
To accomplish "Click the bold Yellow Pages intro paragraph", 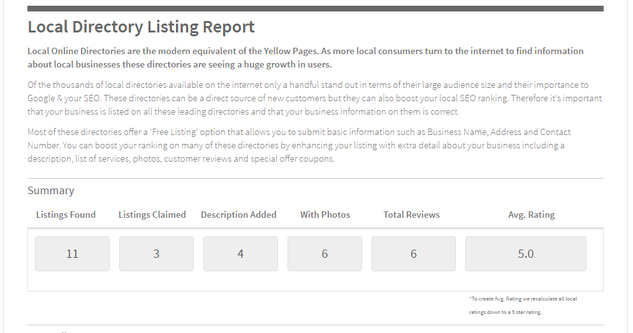I will coord(305,58).
